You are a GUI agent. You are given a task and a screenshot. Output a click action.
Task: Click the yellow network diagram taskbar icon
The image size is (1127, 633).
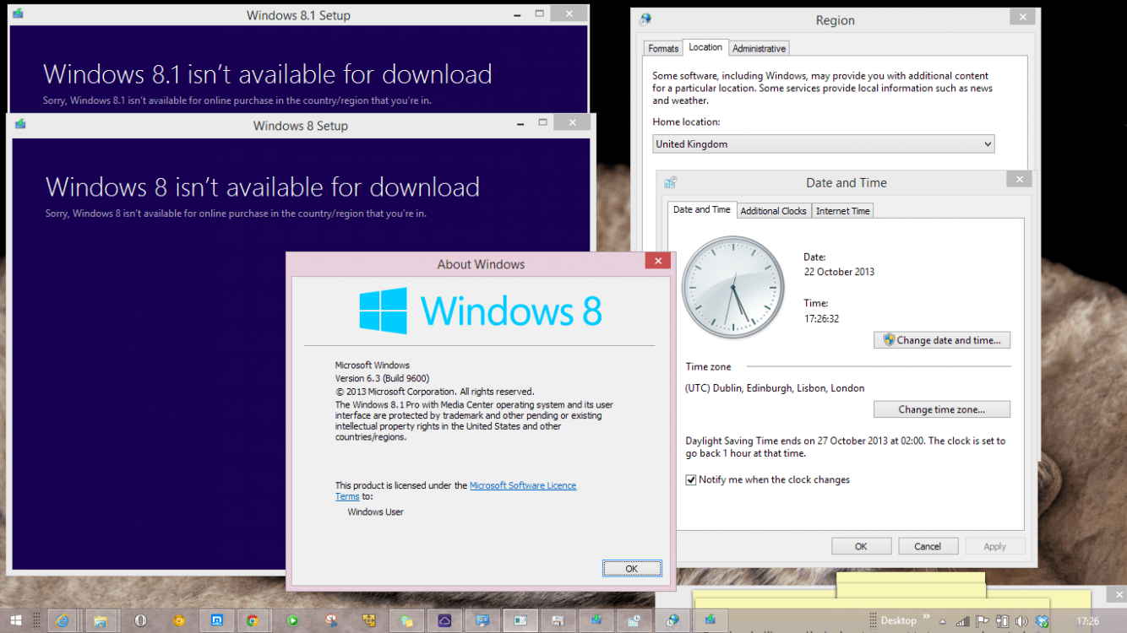(x=369, y=620)
